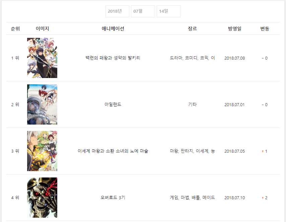Click the orange up arrow for rank 4

263,198
